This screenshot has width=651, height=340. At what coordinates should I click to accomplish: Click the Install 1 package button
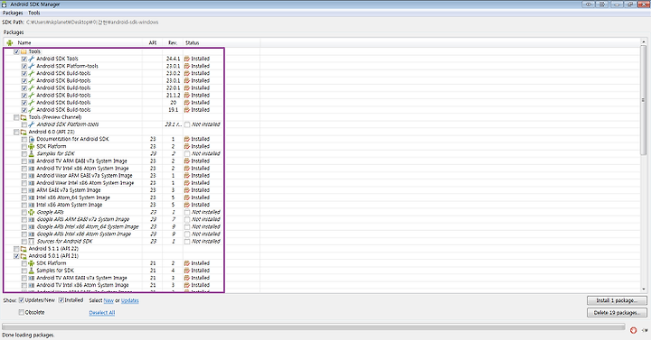(x=617, y=300)
